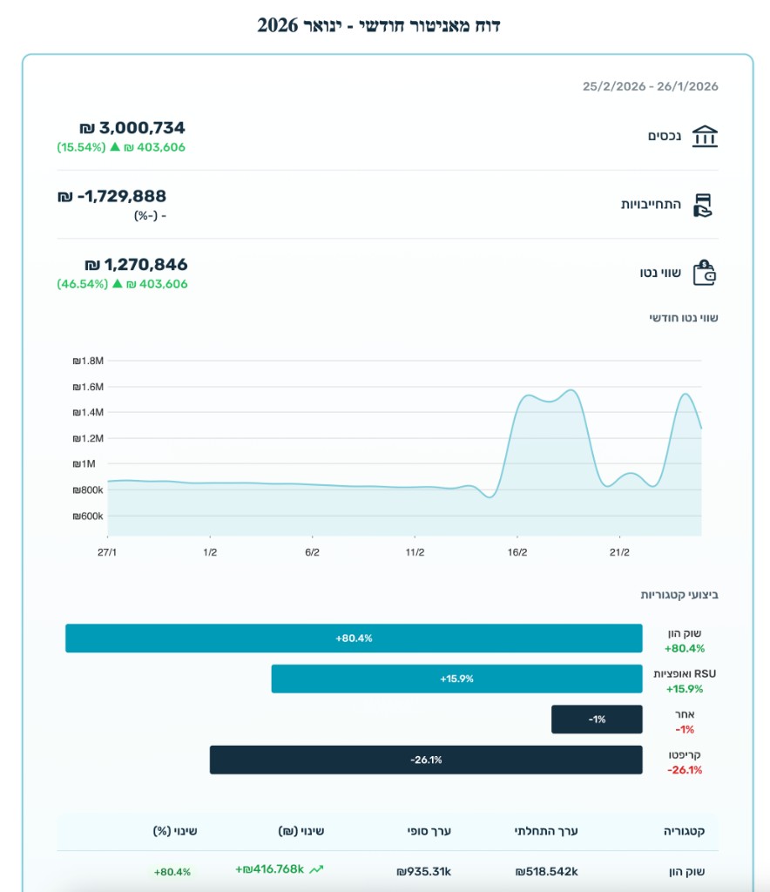Click the ₪1.8M label on chart y-axis
This screenshot has width=770, height=892.
pyautogui.click(x=89, y=361)
